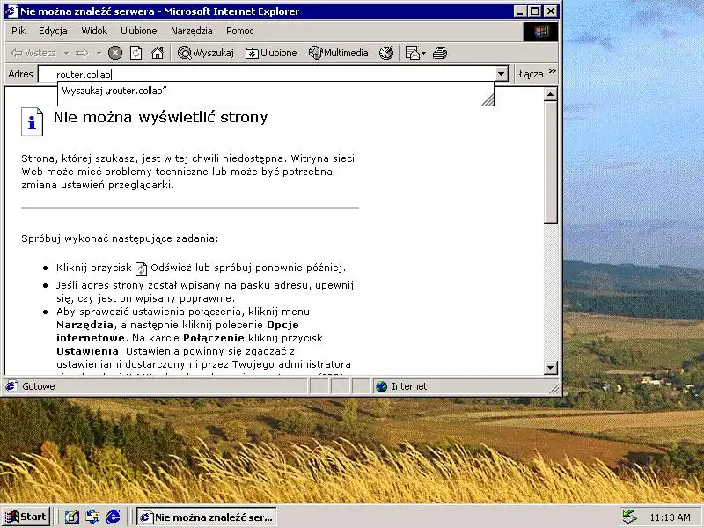Expand the address bar dropdown list
The width and height of the screenshot is (704, 528).
(x=502, y=74)
